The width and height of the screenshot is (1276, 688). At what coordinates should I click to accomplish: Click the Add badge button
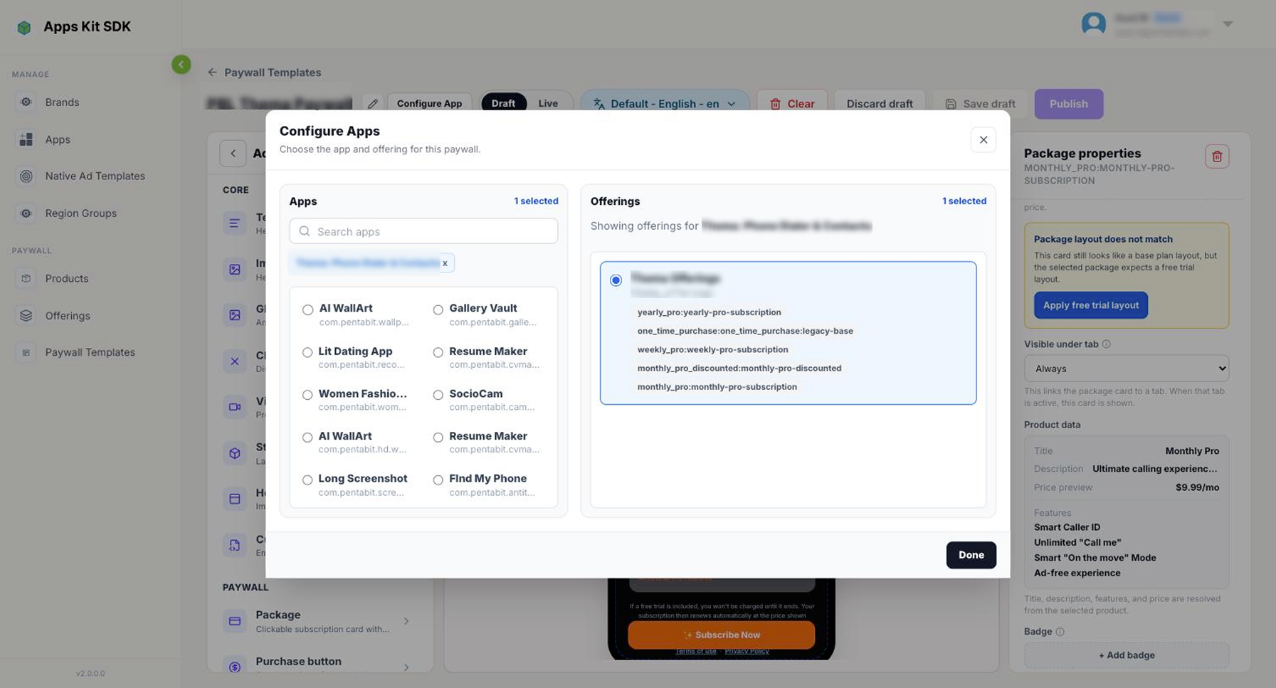tap(1126, 655)
